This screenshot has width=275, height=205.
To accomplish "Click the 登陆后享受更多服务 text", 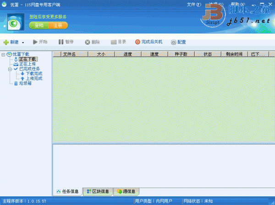I will pyautogui.click(x=48, y=17).
